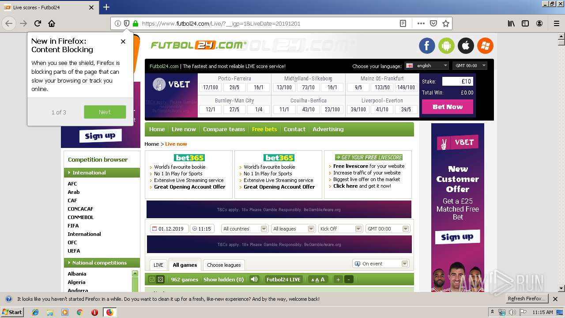Switch to the Choose leagues tab

224,265
